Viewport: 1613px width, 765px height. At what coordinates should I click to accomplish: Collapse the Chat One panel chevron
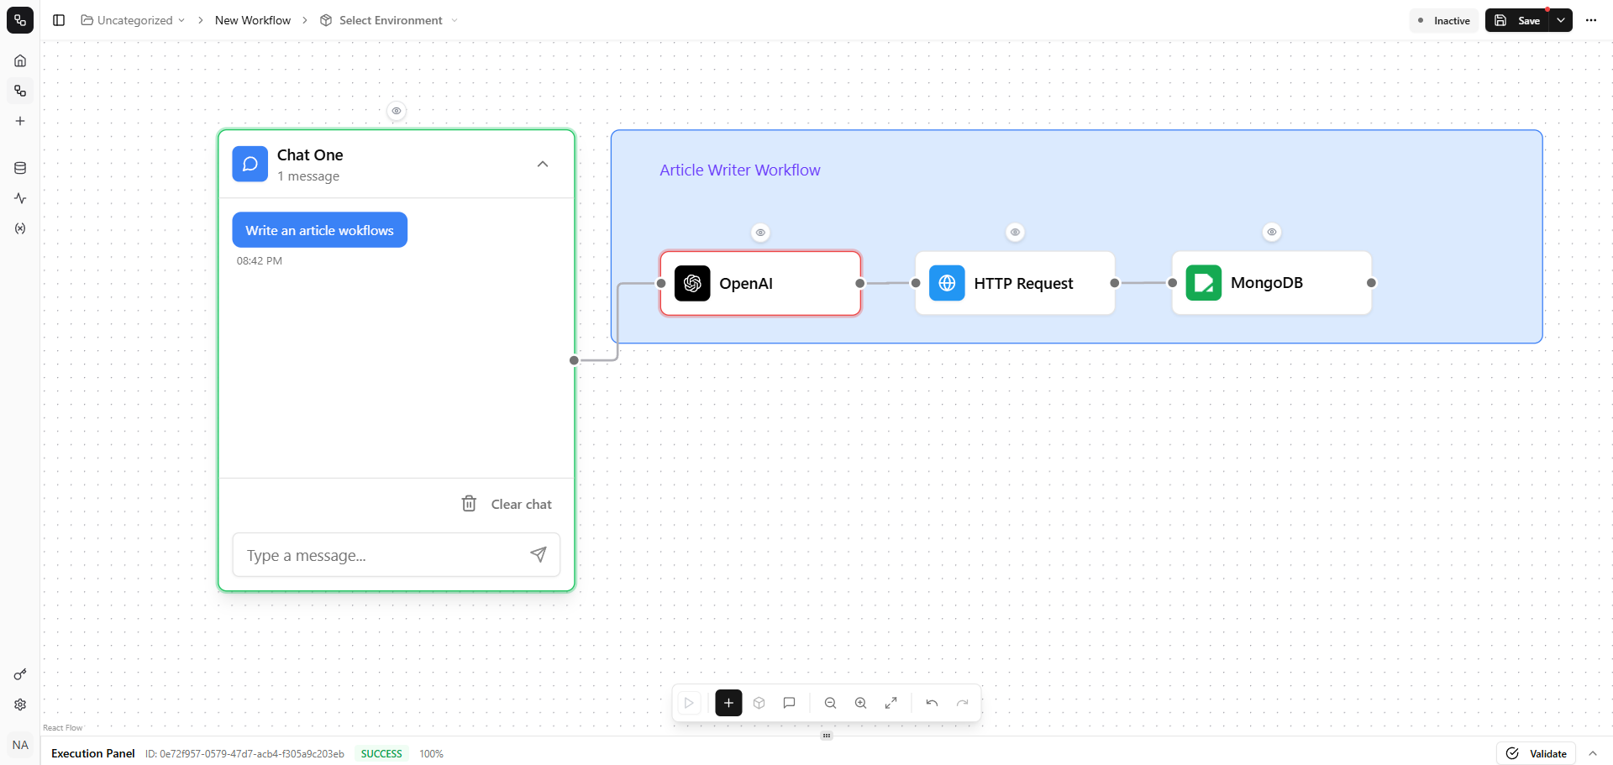tap(543, 164)
